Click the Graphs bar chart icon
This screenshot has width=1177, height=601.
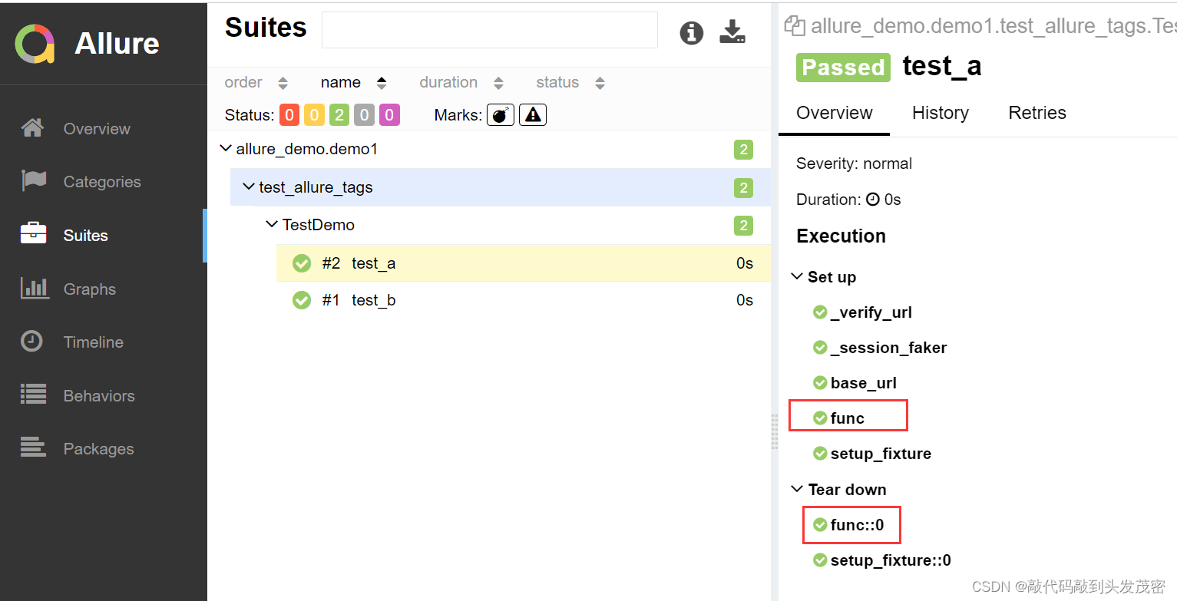34,288
